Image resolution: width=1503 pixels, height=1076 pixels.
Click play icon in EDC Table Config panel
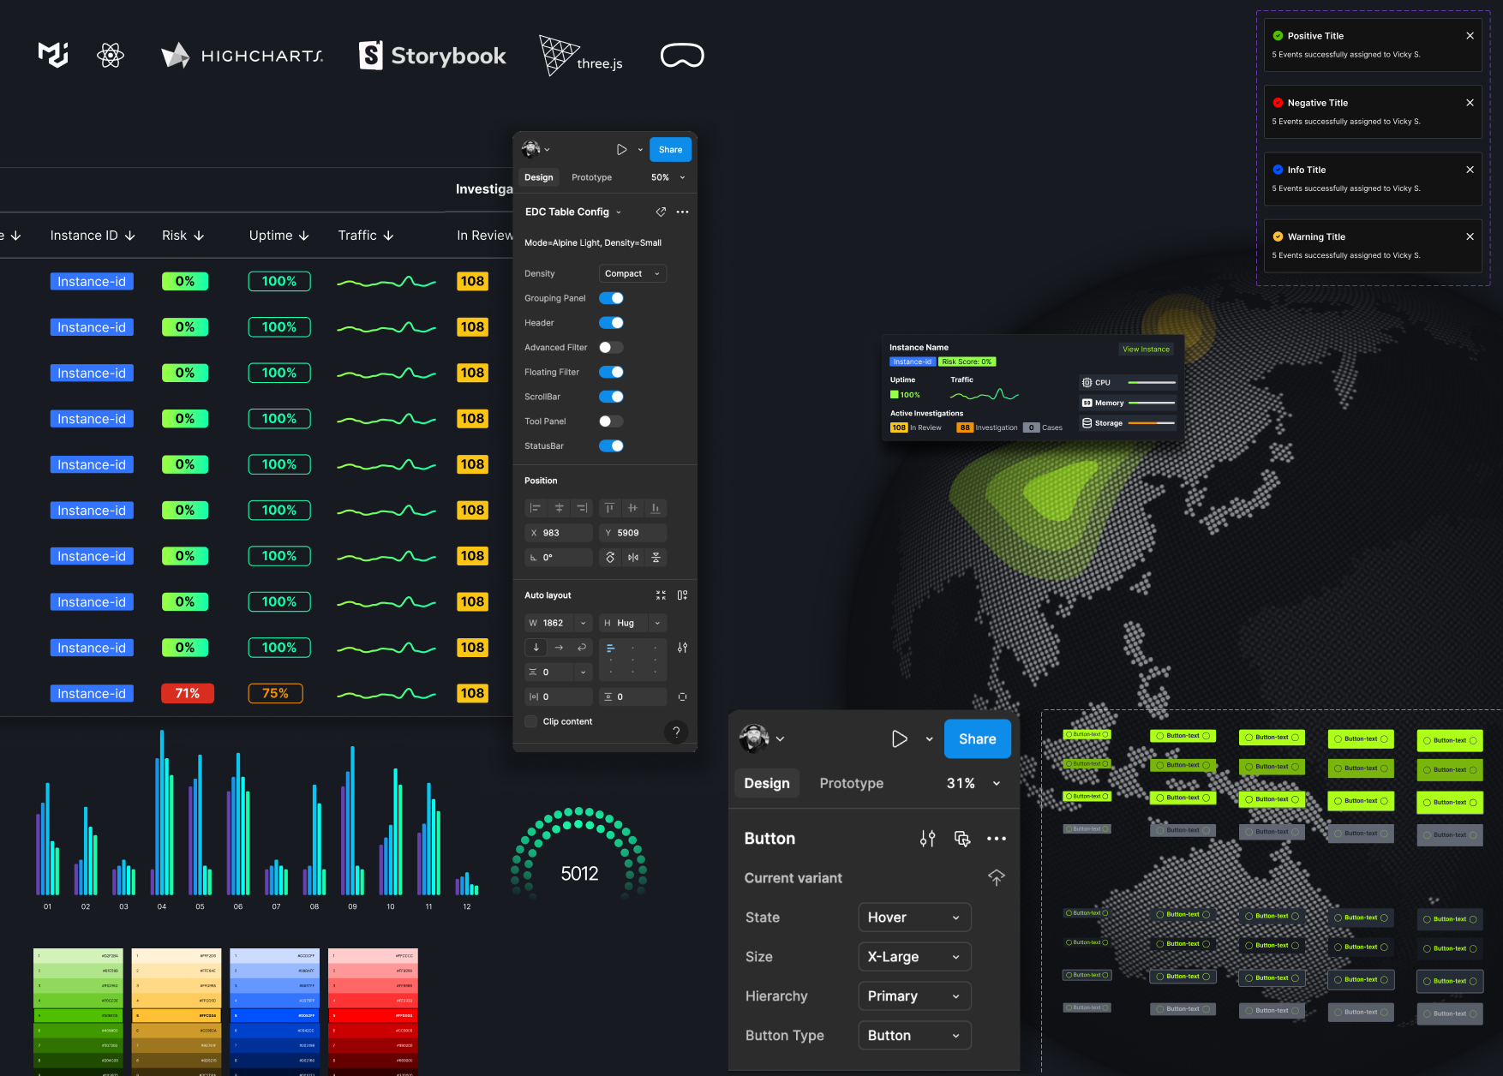pos(622,150)
